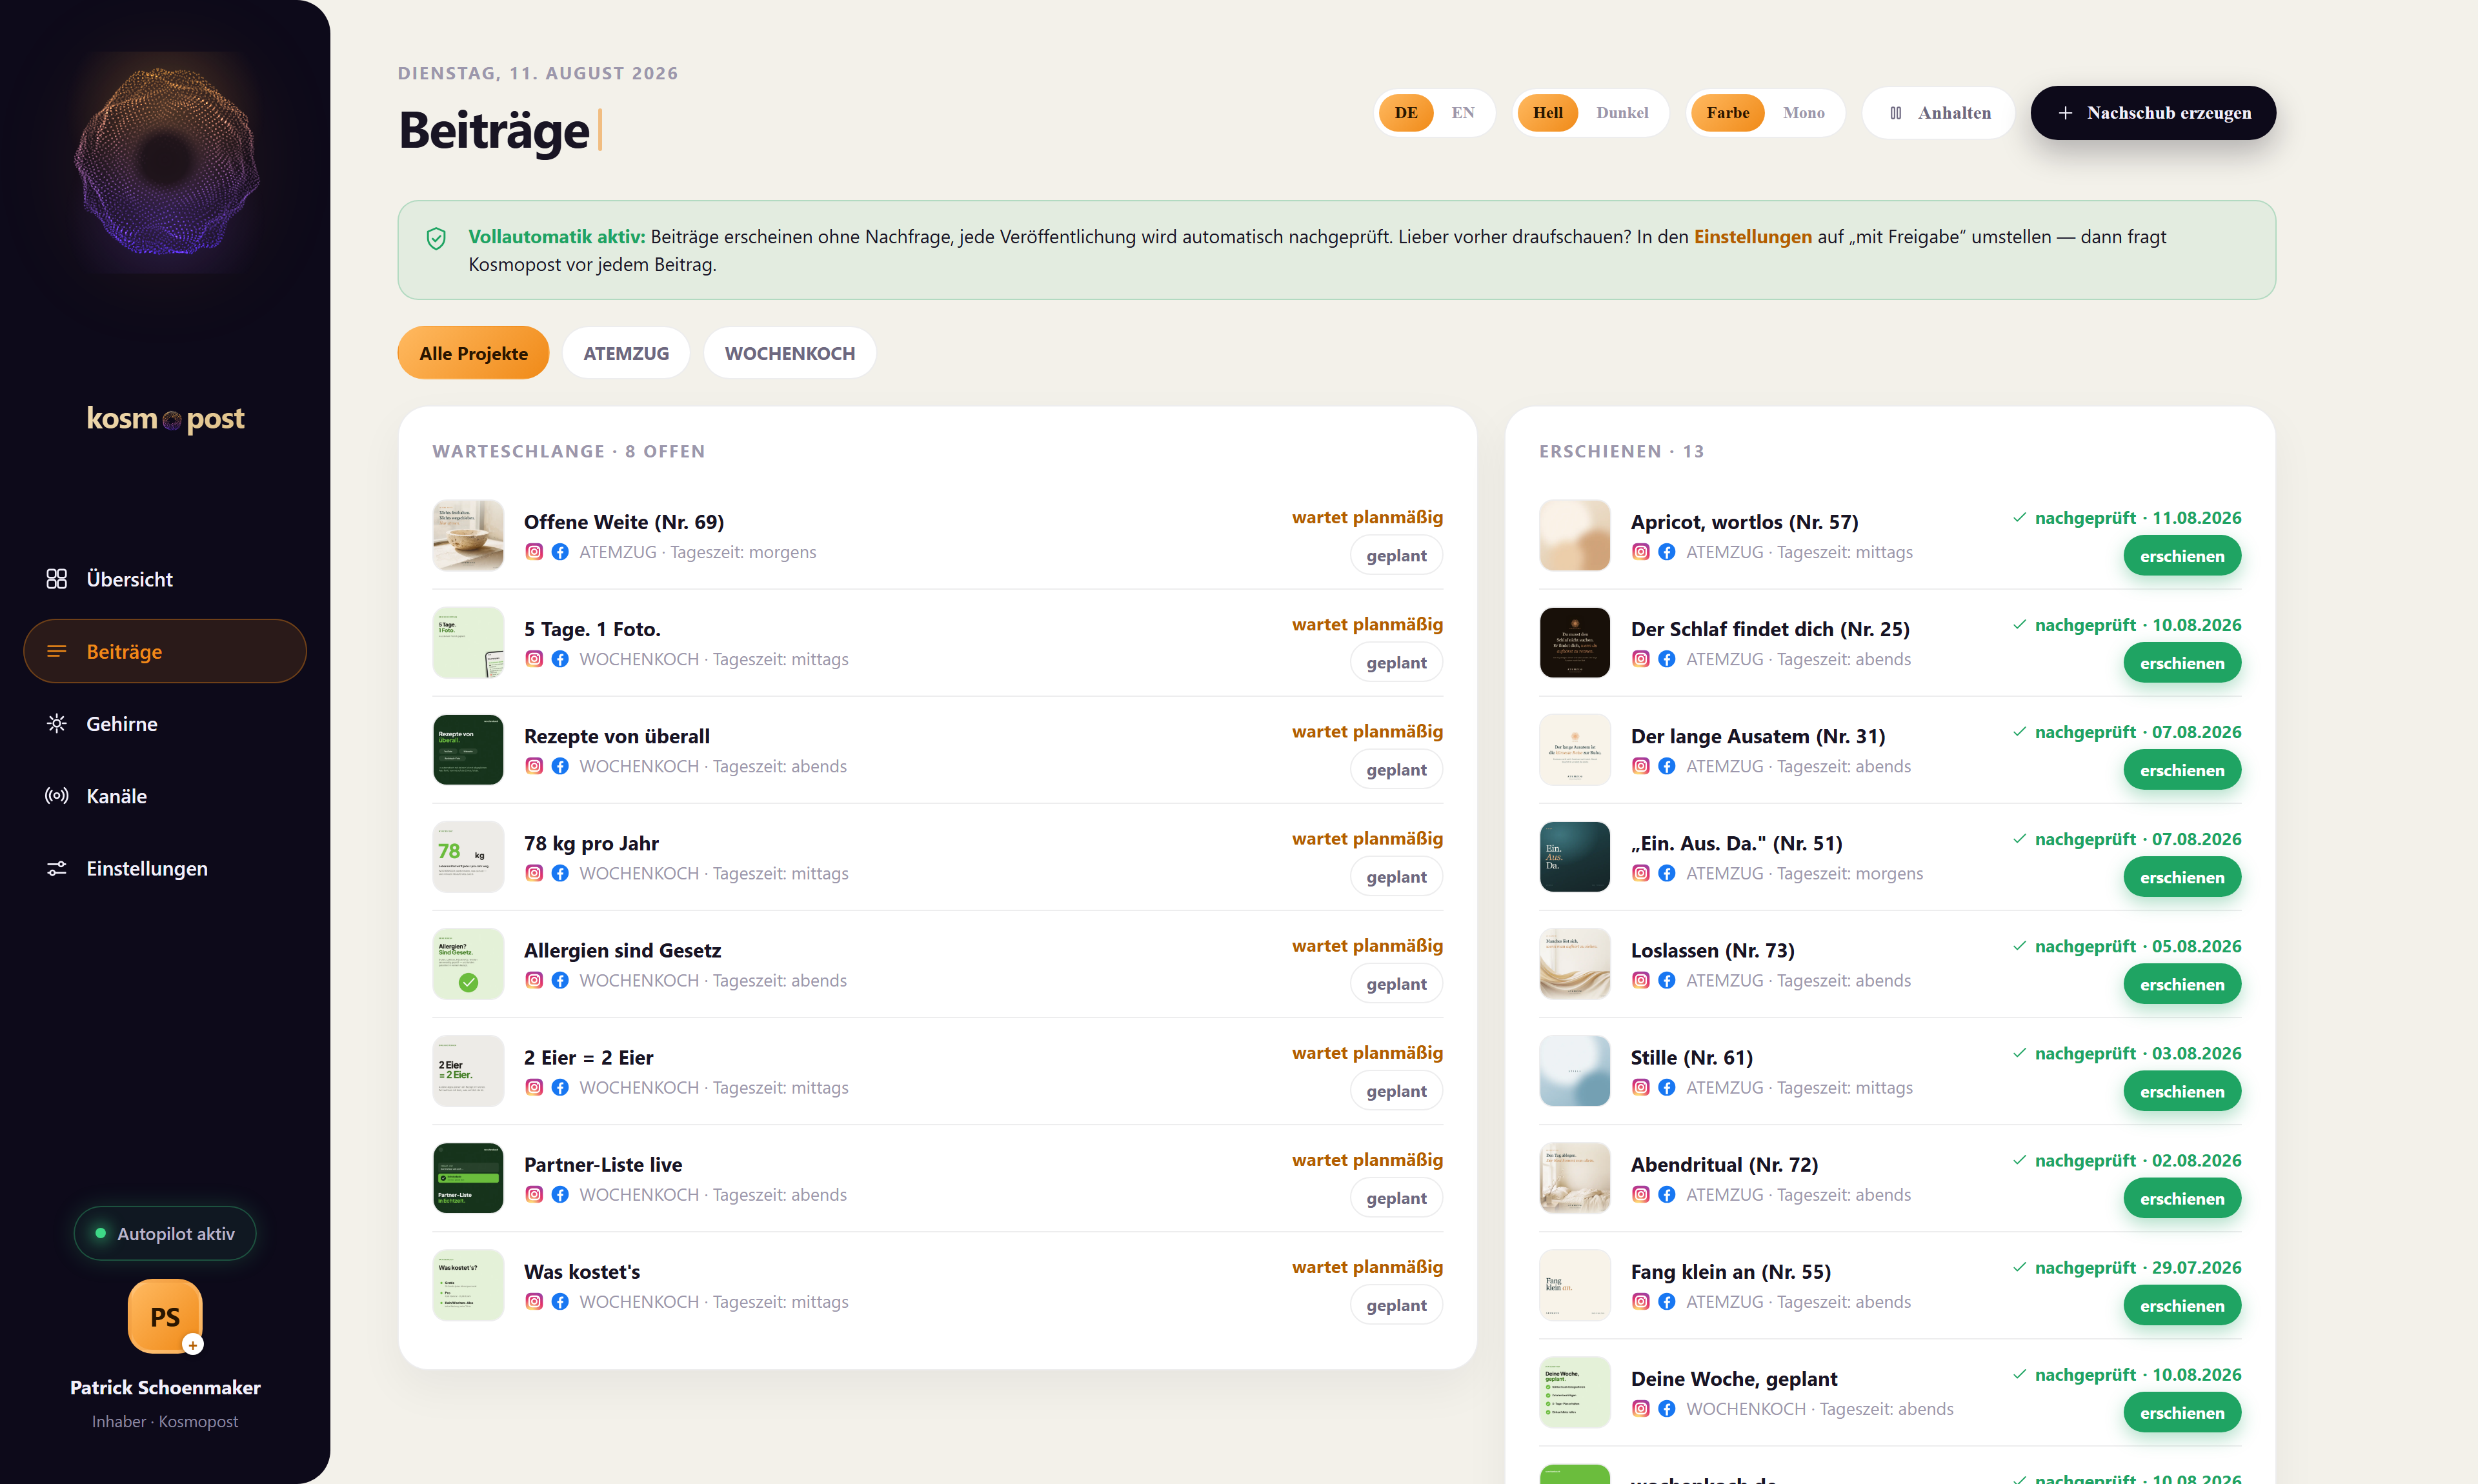Click the shield icon in Vollautomatik banner

(436, 238)
